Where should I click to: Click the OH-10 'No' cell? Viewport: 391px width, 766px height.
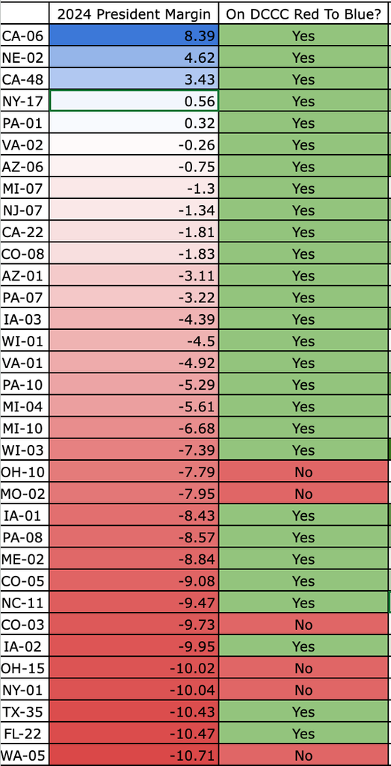click(x=303, y=472)
